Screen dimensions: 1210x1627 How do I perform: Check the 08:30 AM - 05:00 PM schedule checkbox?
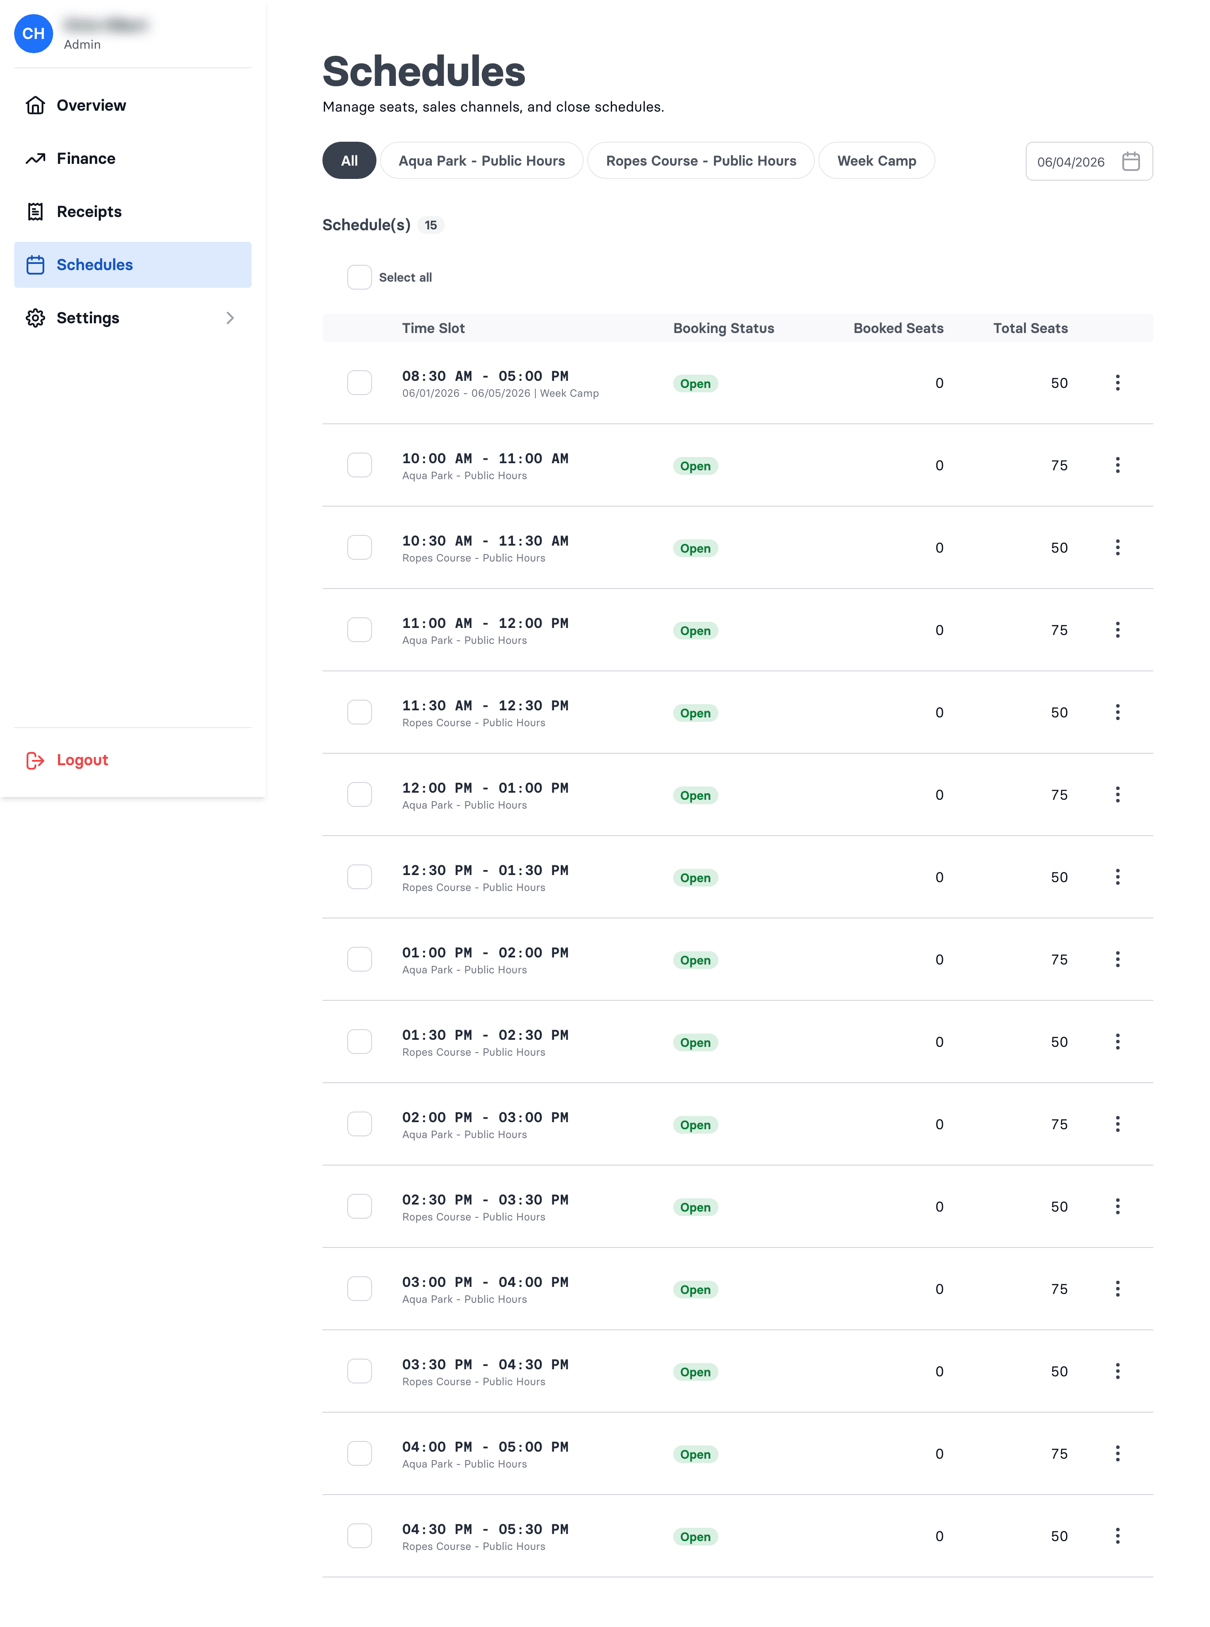point(359,383)
